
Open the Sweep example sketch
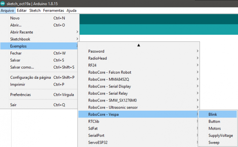(x=218, y=143)
